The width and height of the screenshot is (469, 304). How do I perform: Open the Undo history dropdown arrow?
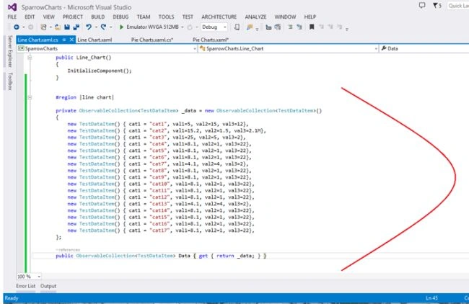[x=96, y=27]
